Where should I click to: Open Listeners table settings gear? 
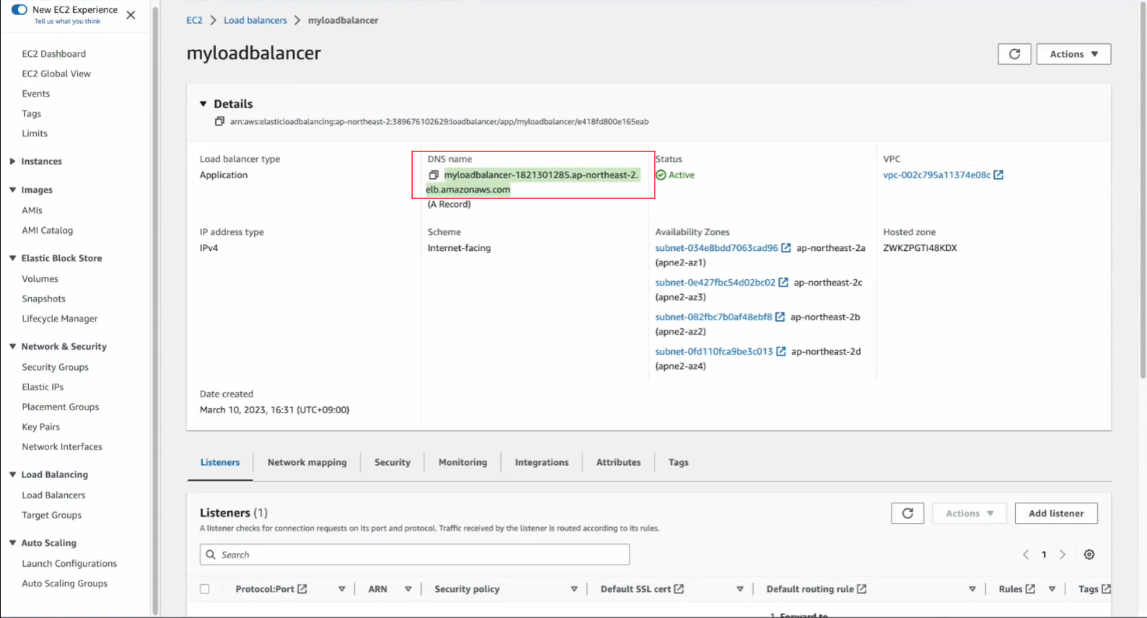click(1089, 555)
